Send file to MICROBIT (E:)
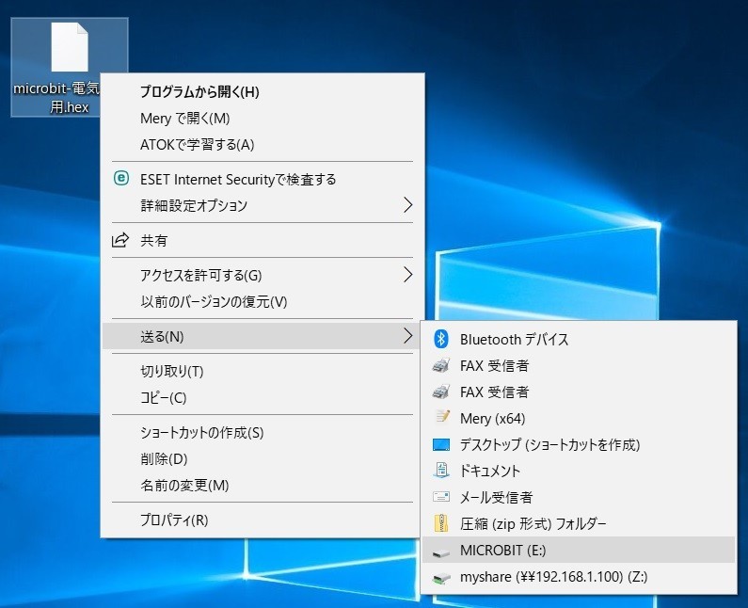 point(579,550)
